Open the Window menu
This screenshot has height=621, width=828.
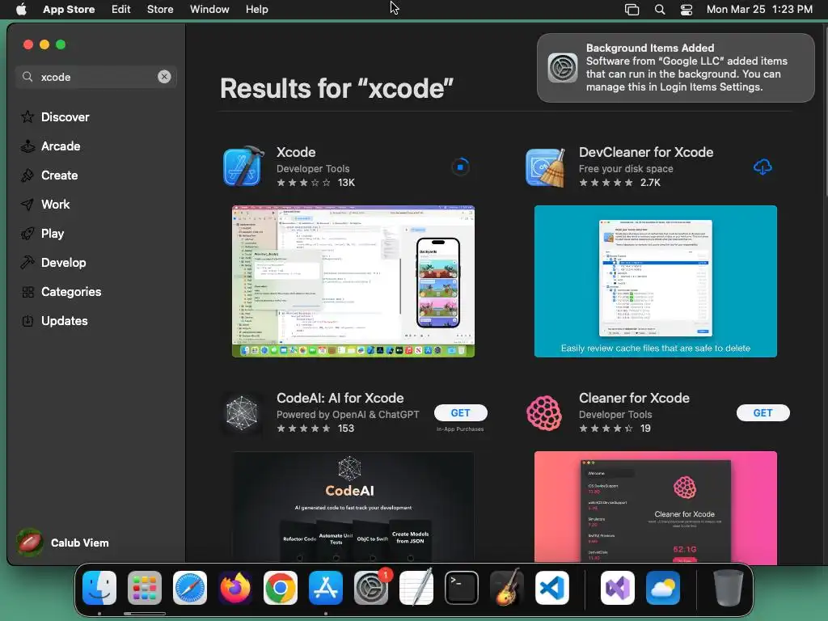[209, 9]
